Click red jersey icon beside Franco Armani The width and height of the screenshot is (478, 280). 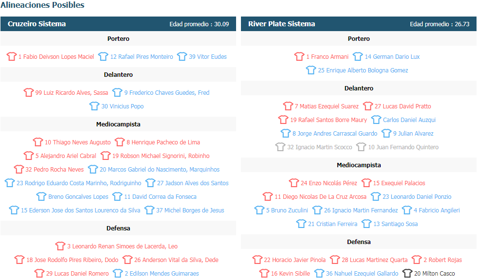(299, 56)
